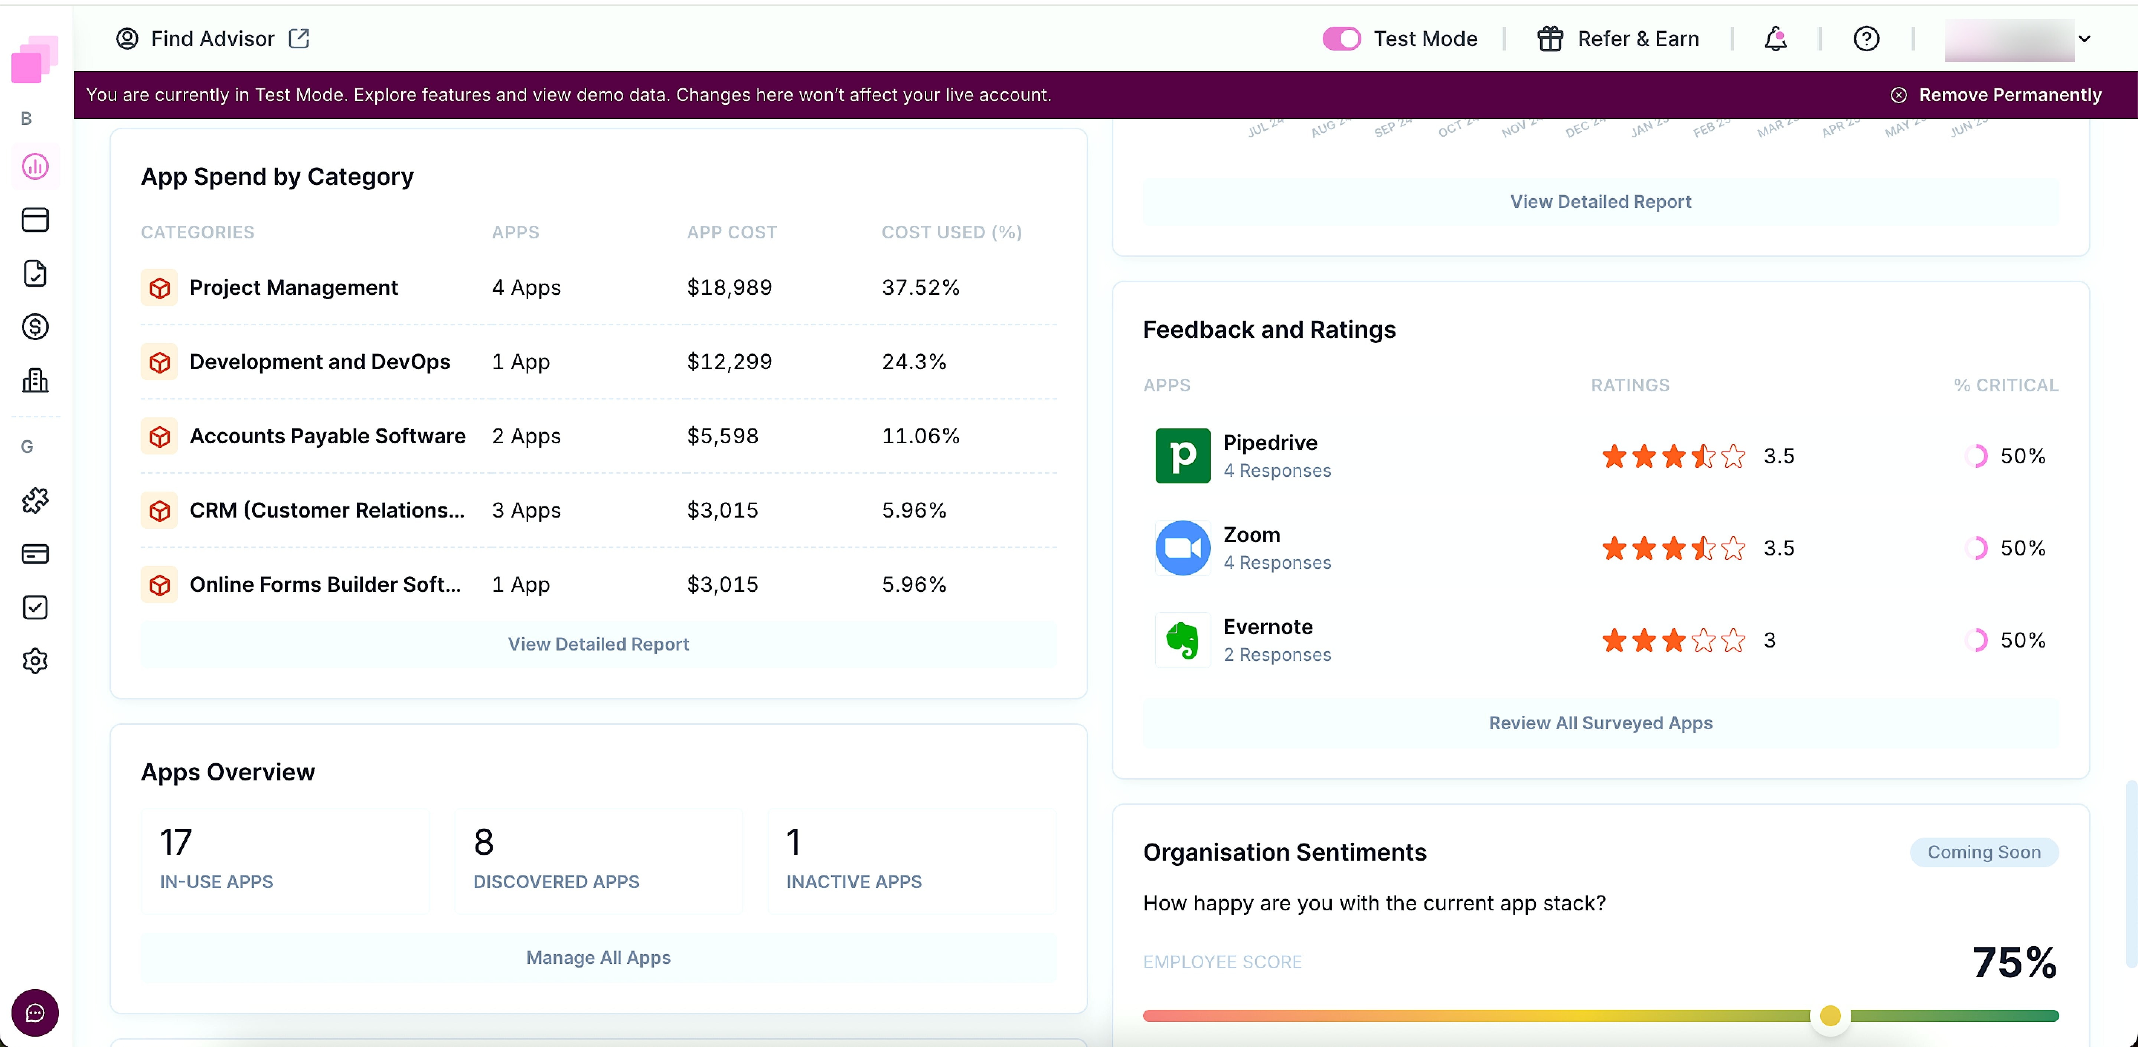Screen dimensions: 2138x1047
Task: View Detailed Report for App Spend by Category
Action: point(598,644)
